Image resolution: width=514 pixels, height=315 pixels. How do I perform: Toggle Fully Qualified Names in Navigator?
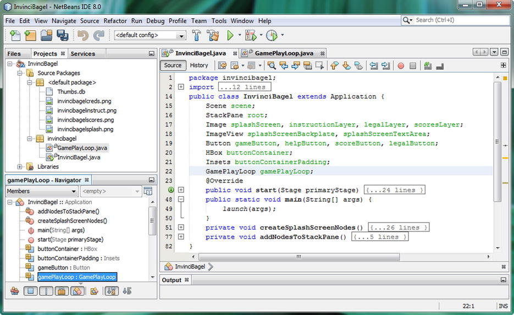click(94, 291)
